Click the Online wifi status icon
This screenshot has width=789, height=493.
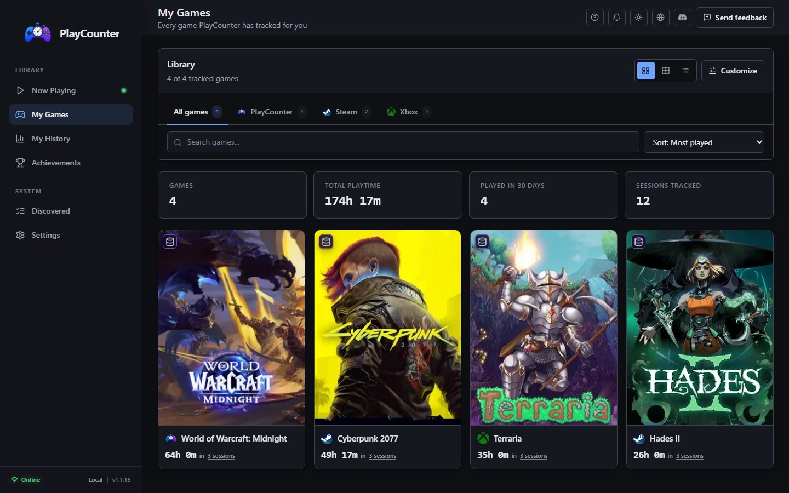pos(14,479)
